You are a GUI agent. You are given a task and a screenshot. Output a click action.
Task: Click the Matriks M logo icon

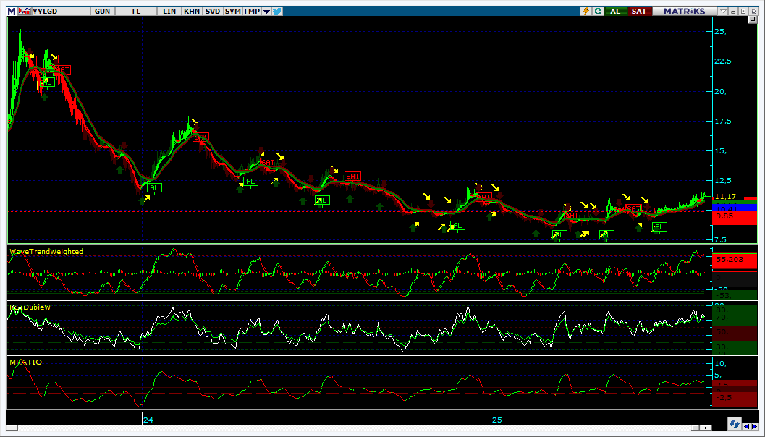point(11,12)
